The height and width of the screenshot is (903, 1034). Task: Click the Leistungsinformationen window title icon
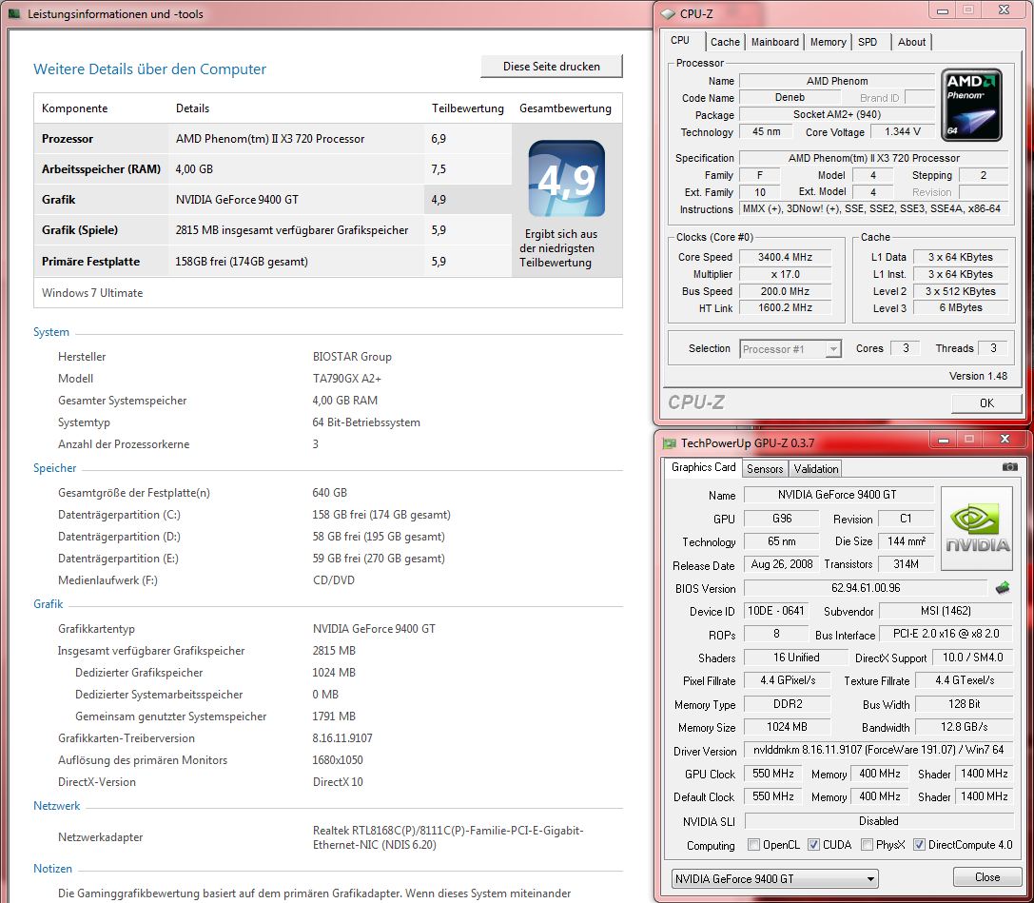click(x=14, y=14)
